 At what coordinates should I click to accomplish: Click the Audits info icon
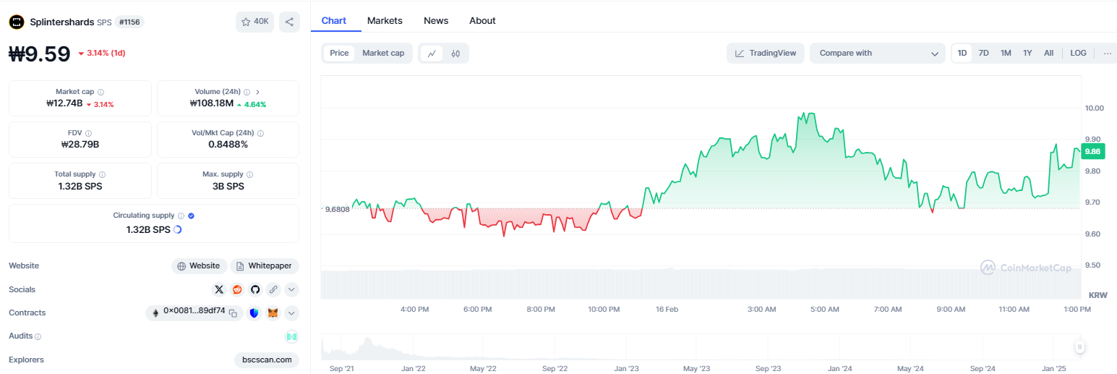[38, 336]
